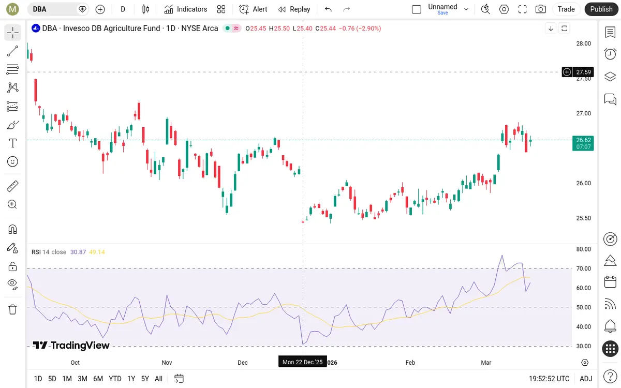Change the D time interval

123,9
